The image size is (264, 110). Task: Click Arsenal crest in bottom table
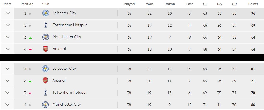coord(46,81)
